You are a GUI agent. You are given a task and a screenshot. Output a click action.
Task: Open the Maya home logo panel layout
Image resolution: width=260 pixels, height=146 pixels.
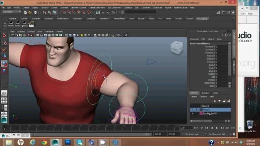[4, 120]
